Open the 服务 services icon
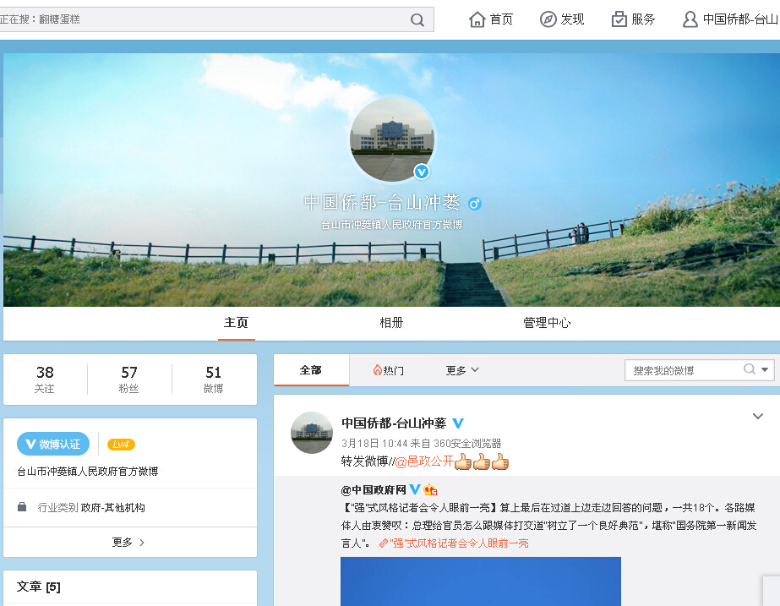 point(619,19)
